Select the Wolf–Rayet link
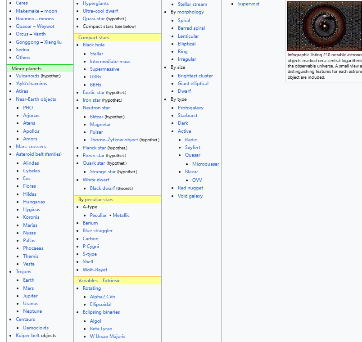Screen dimensions: 362x342 coord(95,270)
